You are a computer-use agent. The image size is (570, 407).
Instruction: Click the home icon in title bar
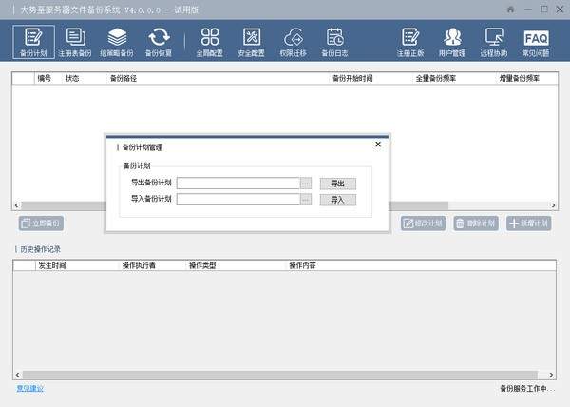point(511,9)
